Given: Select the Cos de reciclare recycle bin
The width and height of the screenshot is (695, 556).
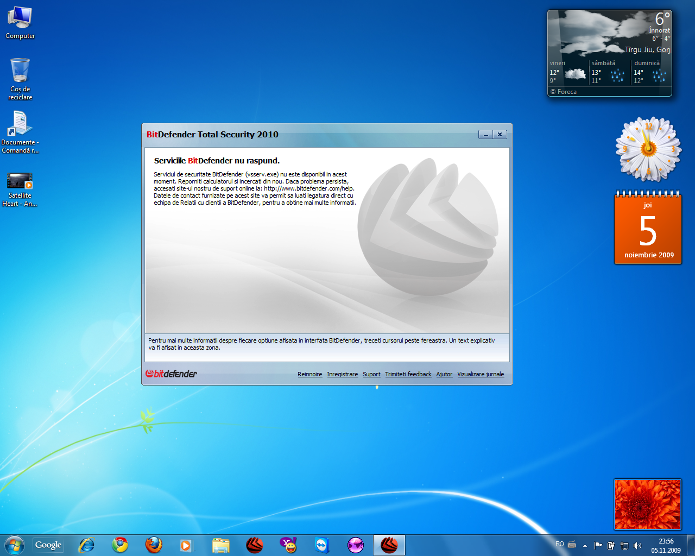Looking at the screenshot, I should tap(20, 79).
